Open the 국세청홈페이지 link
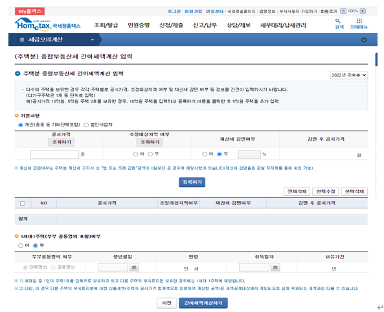 [x=242, y=11]
